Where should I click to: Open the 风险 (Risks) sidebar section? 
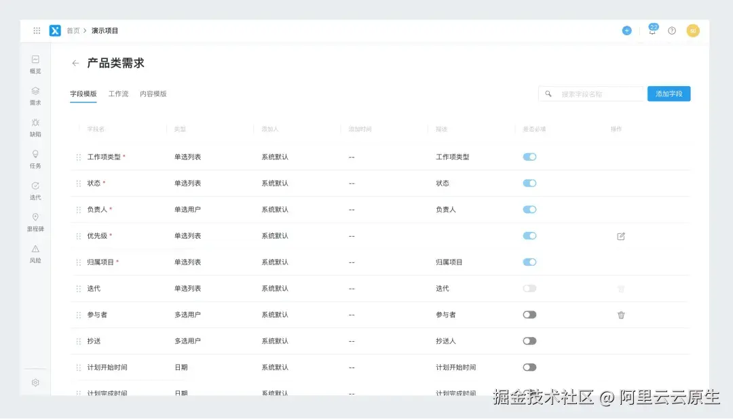click(35, 254)
